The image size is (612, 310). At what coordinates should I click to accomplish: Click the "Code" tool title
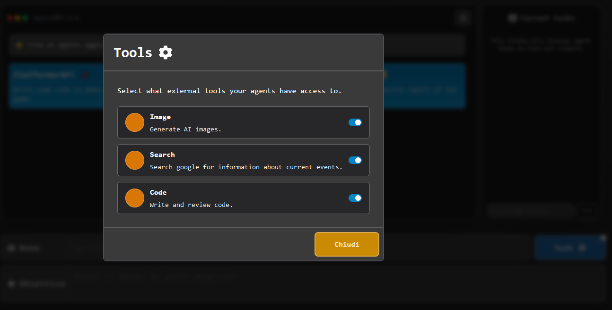(x=158, y=192)
